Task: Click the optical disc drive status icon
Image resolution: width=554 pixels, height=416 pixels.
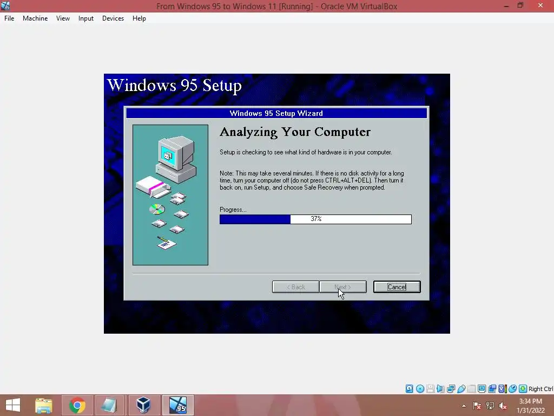Action: pos(420,389)
